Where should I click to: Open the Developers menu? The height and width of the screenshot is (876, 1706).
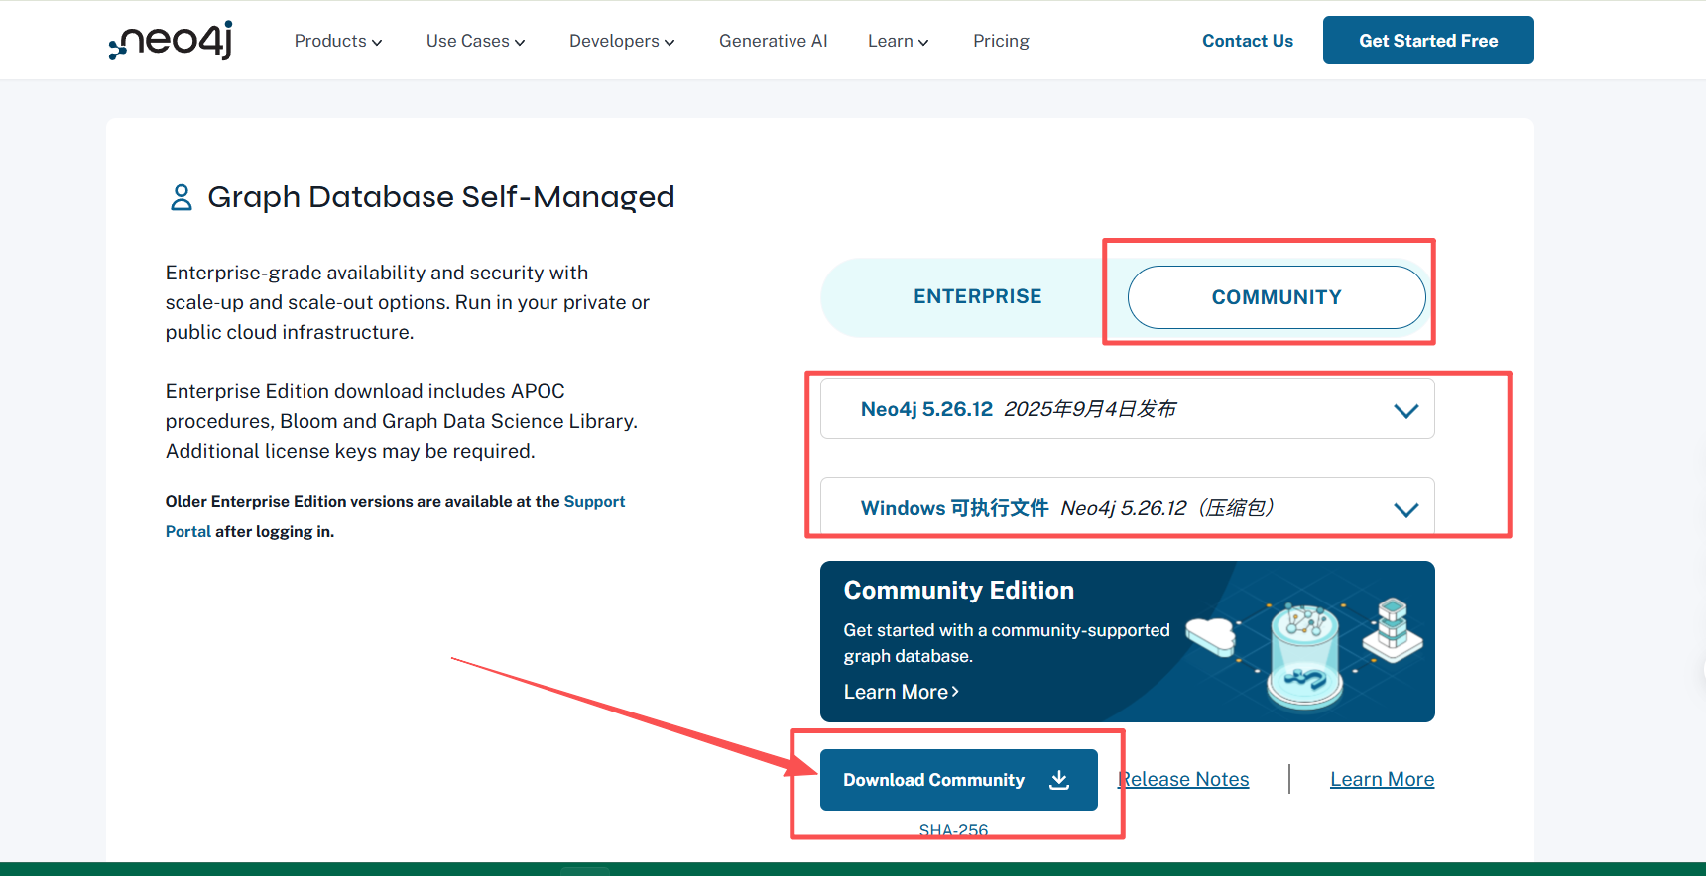coord(622,41)
